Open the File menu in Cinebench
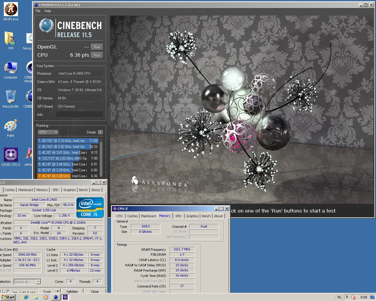The image size is (376, 301). point(38,11)
